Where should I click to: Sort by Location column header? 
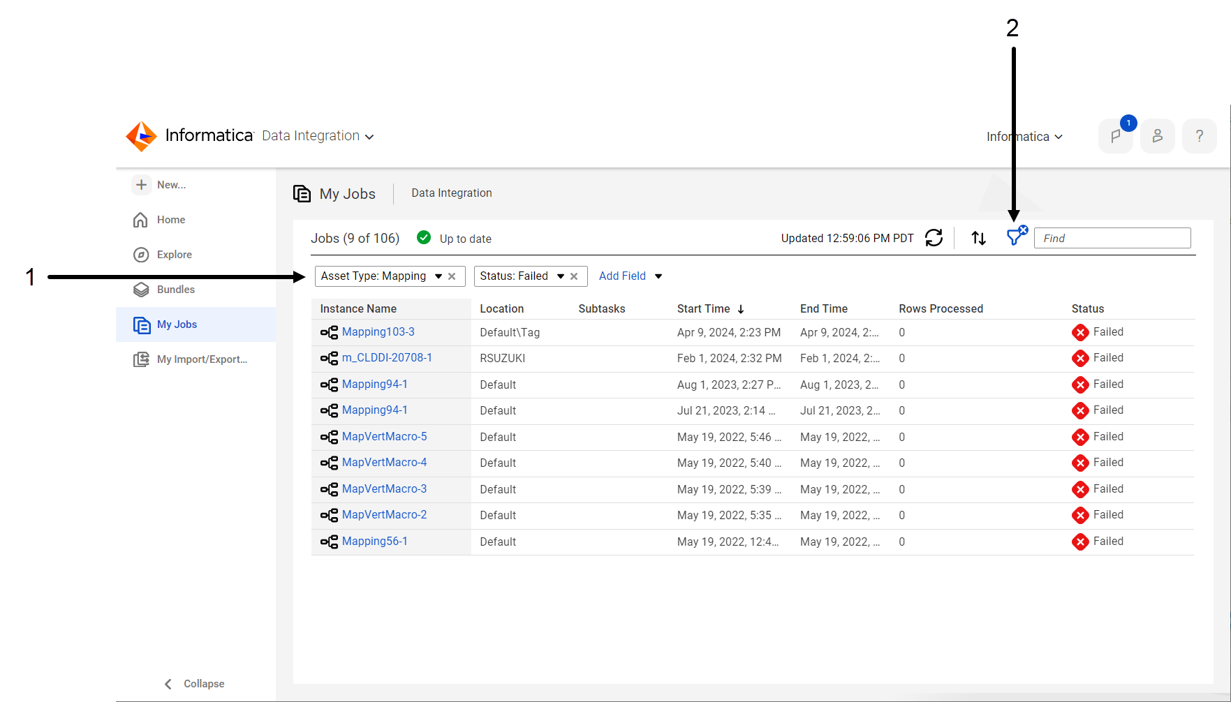501,308
